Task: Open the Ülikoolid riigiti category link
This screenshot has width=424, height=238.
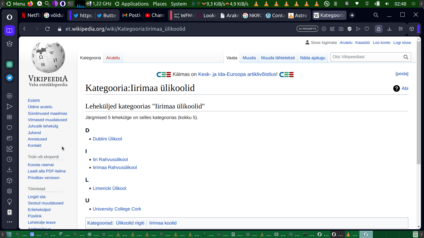Action: pos(130,223)
